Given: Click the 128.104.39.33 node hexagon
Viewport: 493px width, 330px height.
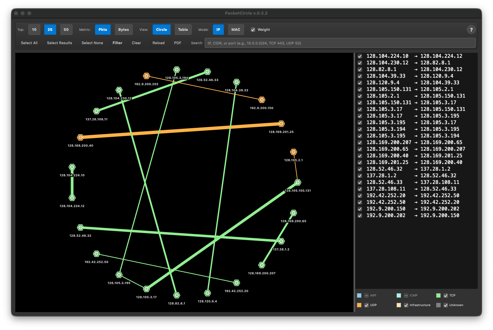Looking at the screenshot, I should [x=236, y=82].
